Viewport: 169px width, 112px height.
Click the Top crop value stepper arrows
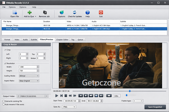45,54
